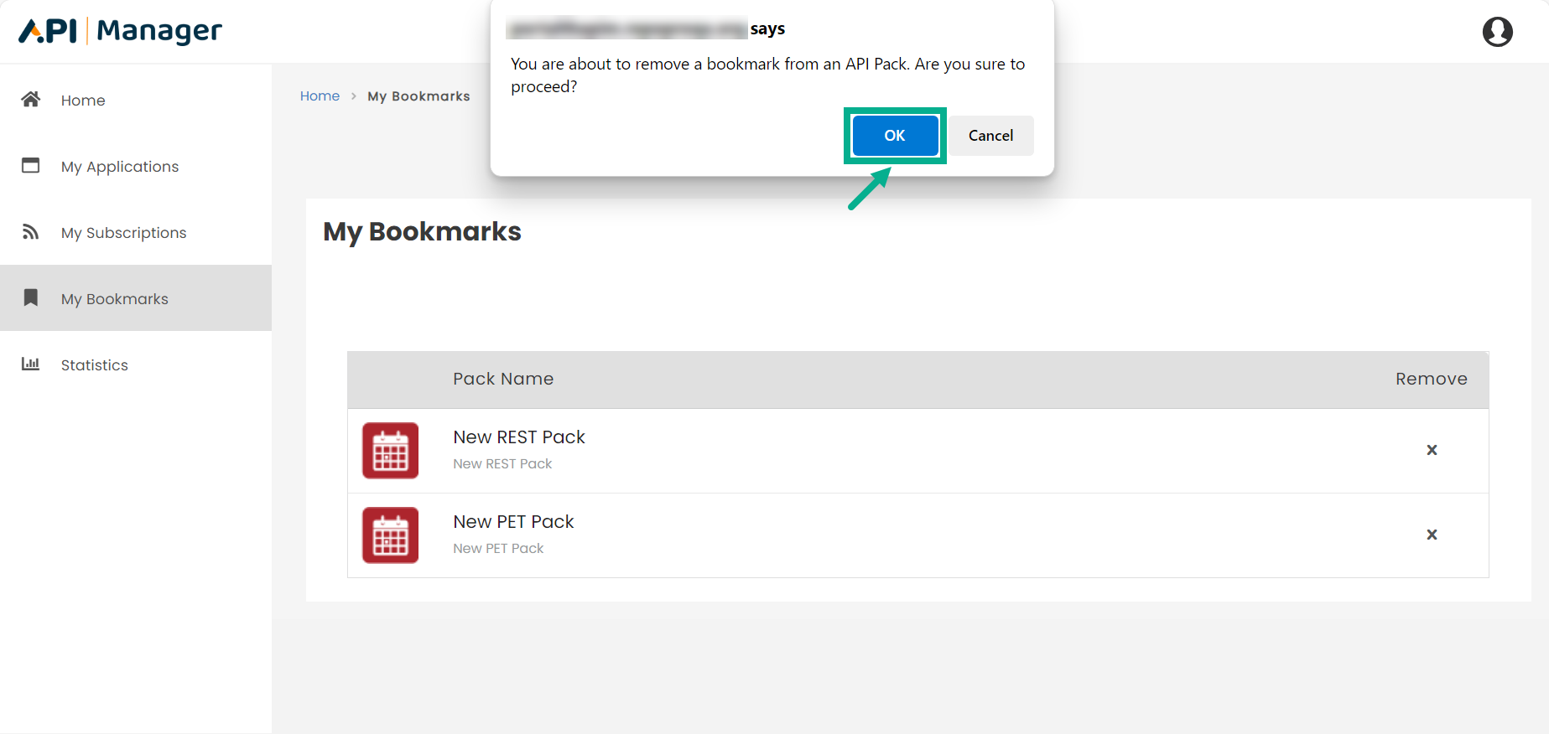This screenshot has width=1549, height=734.
Task: Navigate to Home via the breadcrumb link
Action: (320, 96)
